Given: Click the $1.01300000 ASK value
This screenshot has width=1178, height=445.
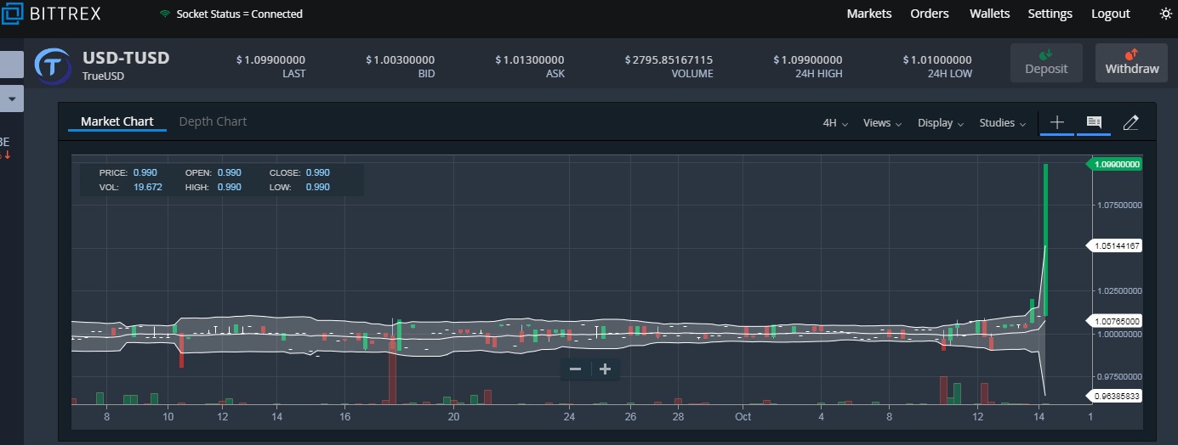Looking at the screenshot, I should click(530, 60).
